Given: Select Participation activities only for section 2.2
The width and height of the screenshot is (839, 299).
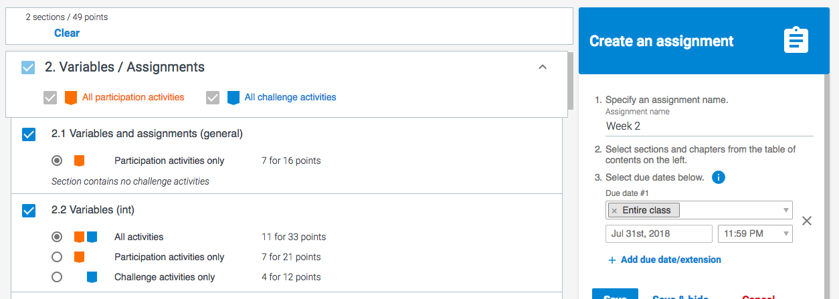Looking at the screenshot, I should (x=57, y=257).
